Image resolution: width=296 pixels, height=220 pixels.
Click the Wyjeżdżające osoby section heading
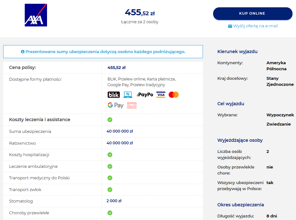pos(240,140)
